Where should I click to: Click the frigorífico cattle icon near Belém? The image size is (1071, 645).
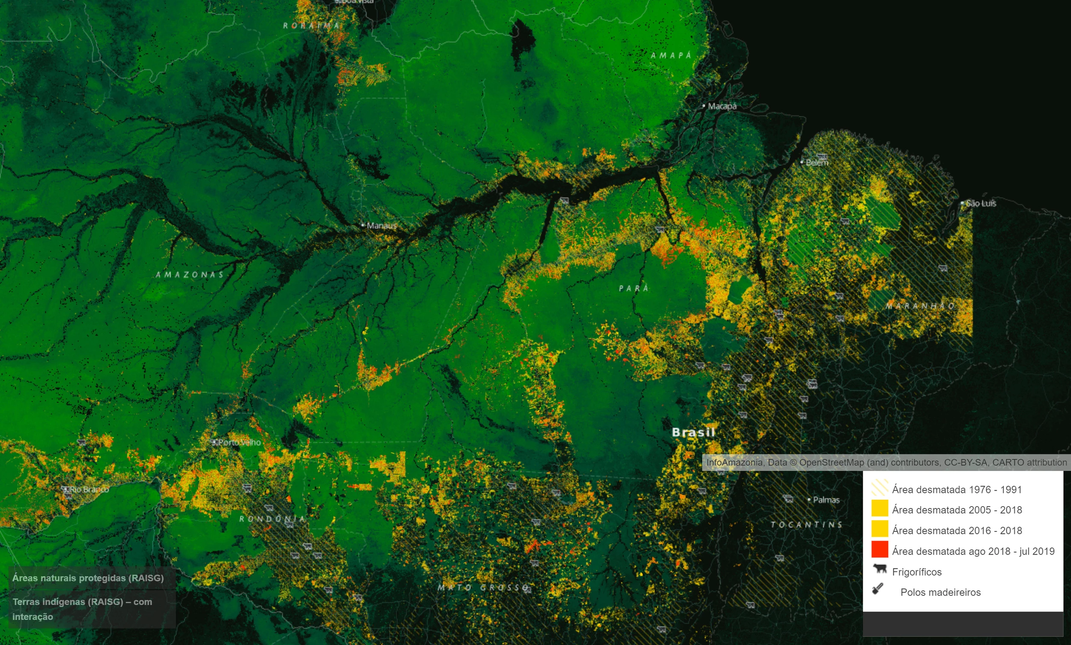[822, 157]
